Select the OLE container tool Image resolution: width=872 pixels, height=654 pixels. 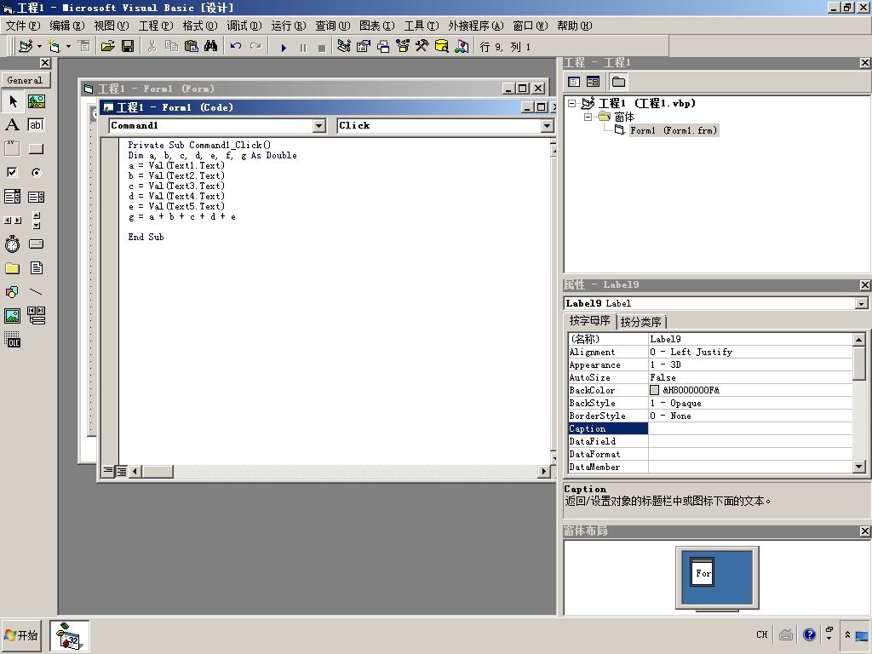click(x=12, y=339)
